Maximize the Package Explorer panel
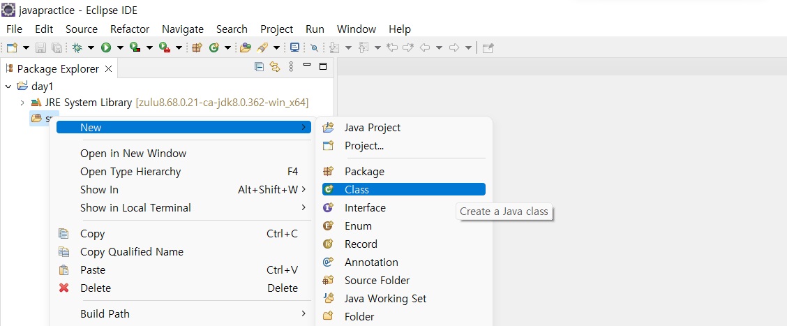The image size is (787, 326). pyautogui.click(x=323, y=66)
